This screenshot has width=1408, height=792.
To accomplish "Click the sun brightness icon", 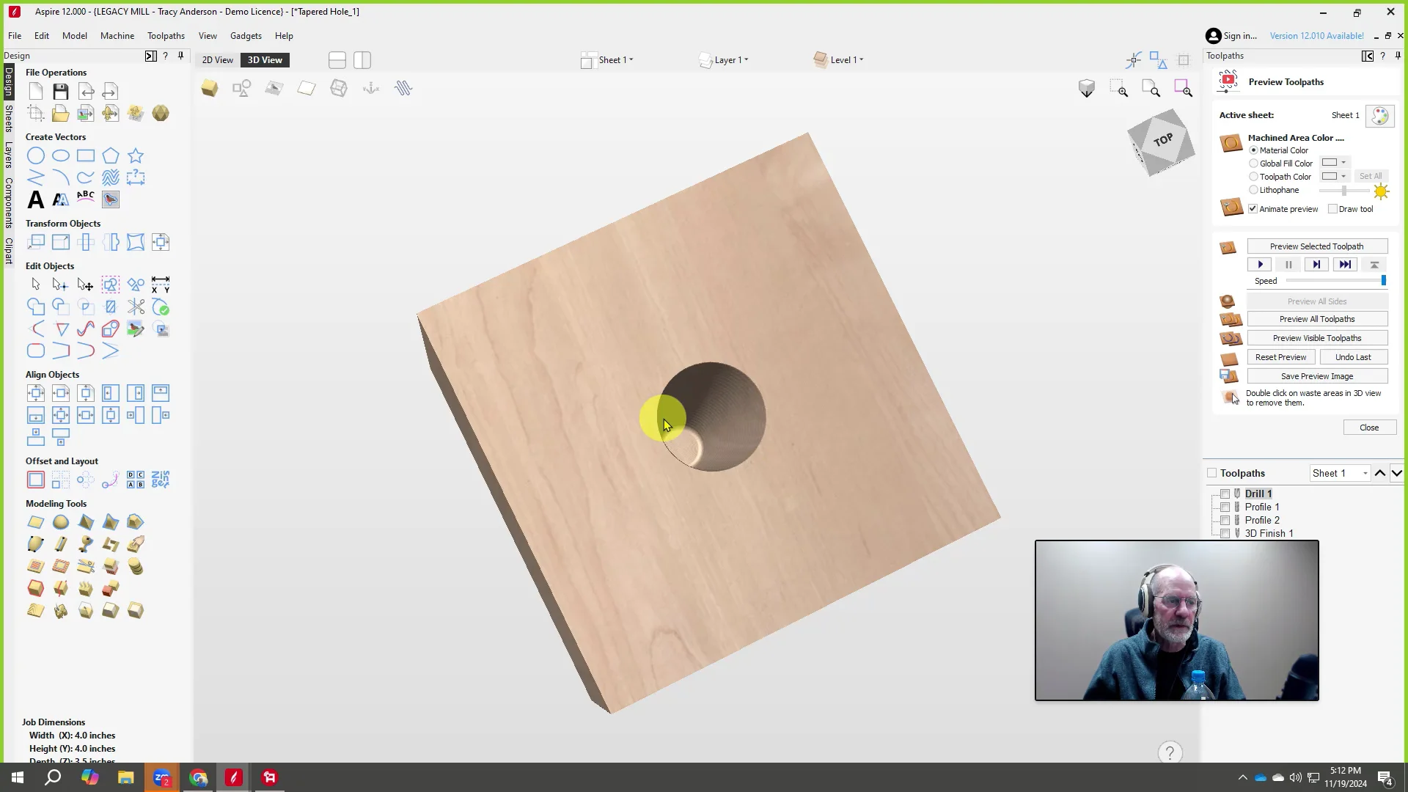I will click(x=1381, y=191).
